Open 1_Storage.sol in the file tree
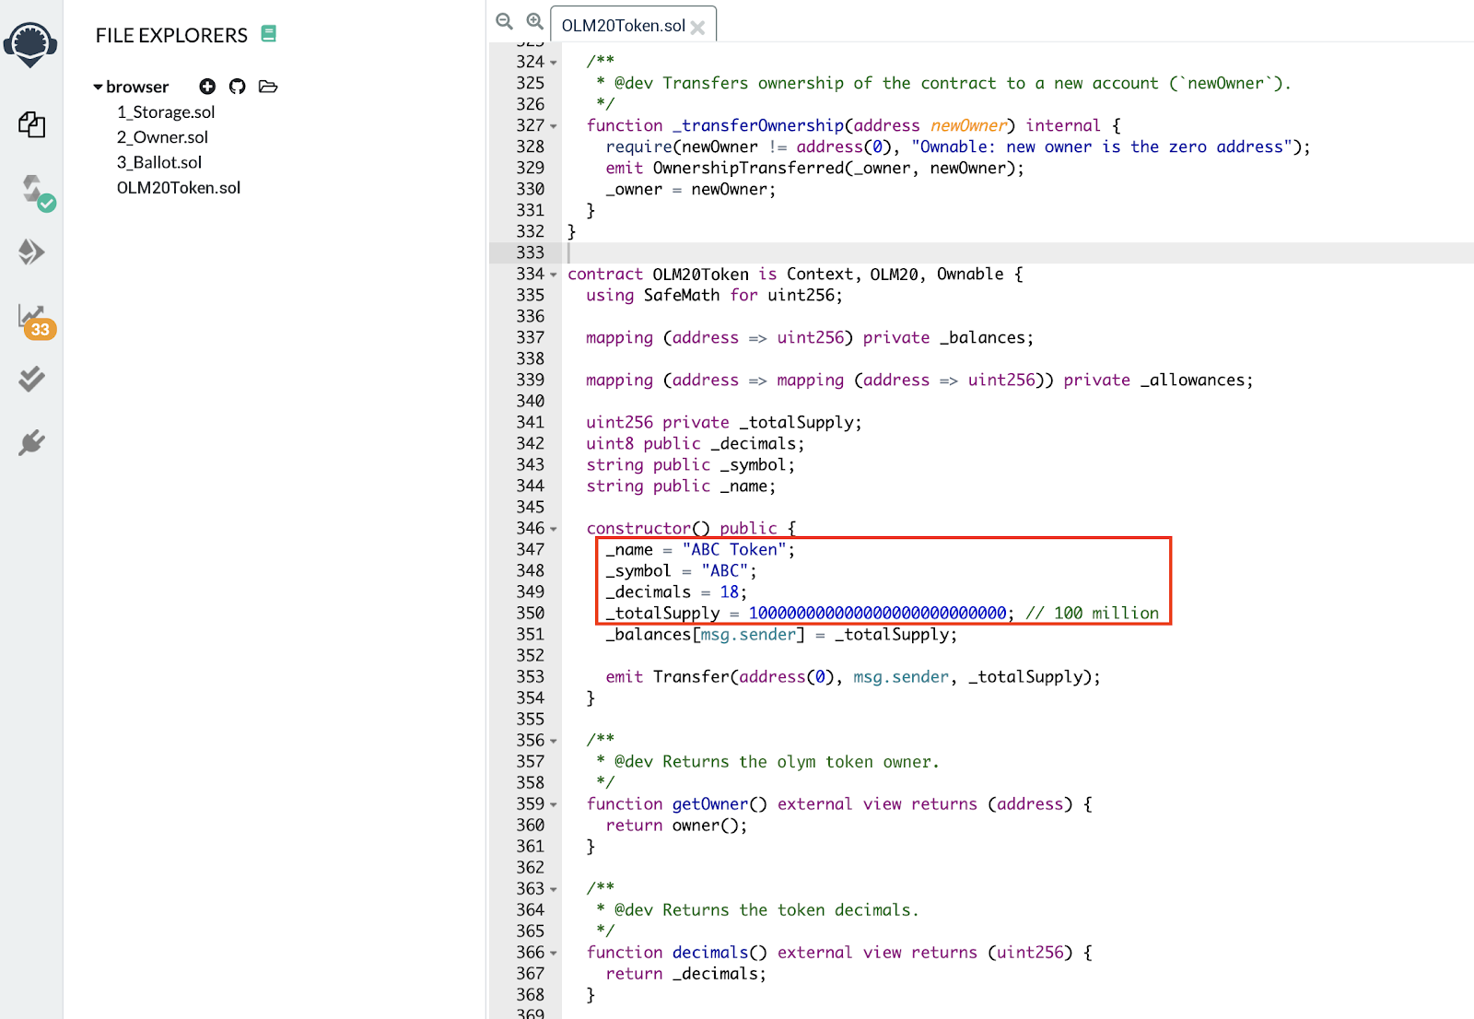Image resolution: width=1474 pixels, height=1019 pixels. (166, 112)
